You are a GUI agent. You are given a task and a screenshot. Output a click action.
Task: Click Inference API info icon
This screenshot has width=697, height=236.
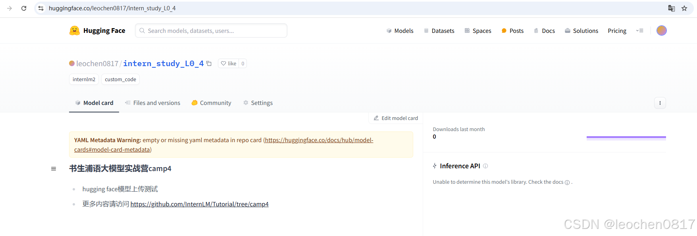coord(485,166)
